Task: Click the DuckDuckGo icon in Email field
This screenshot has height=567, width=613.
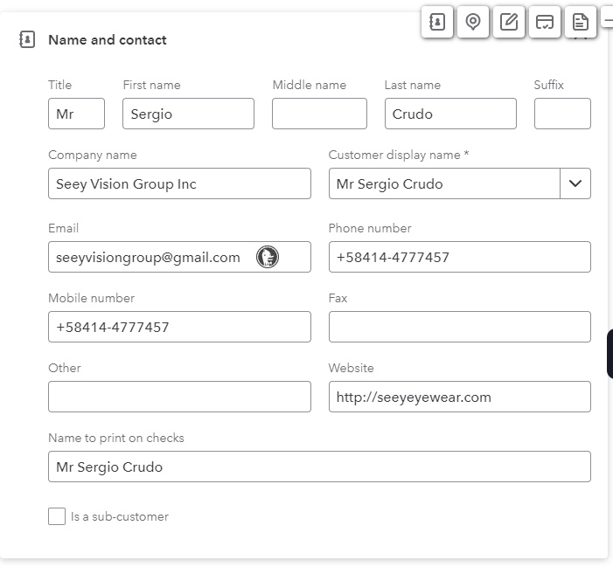Action: click(x=268, y=257)
